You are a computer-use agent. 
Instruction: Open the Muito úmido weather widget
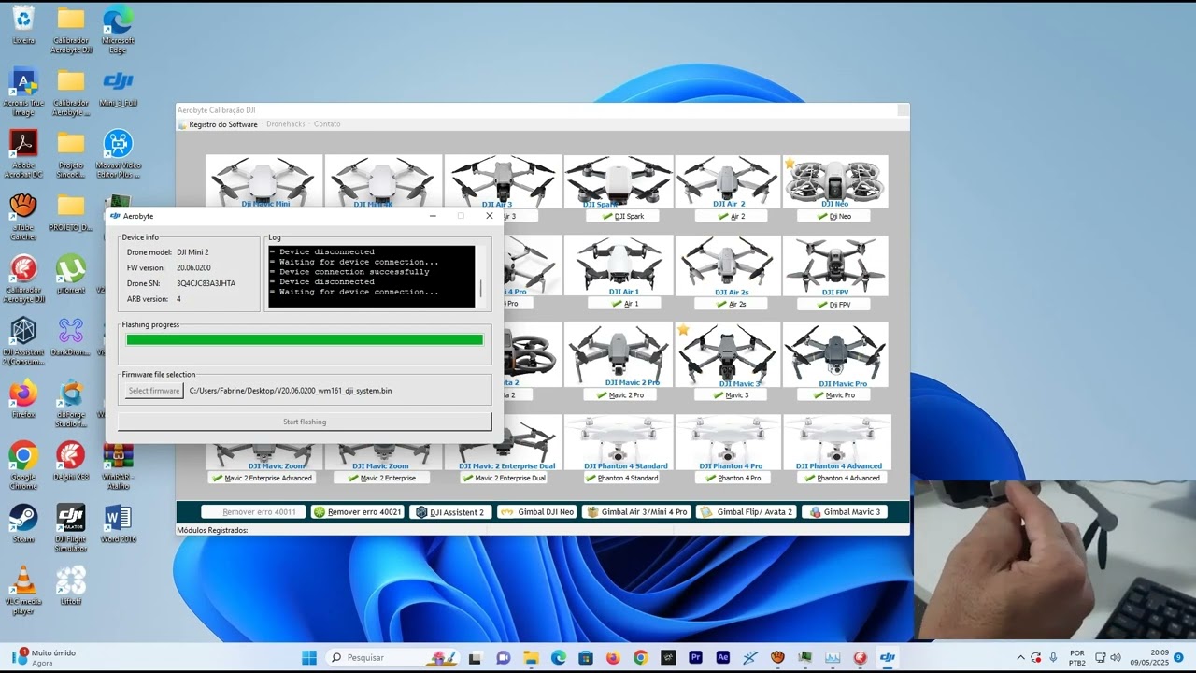pyautogui.click(x=45, y=657)
